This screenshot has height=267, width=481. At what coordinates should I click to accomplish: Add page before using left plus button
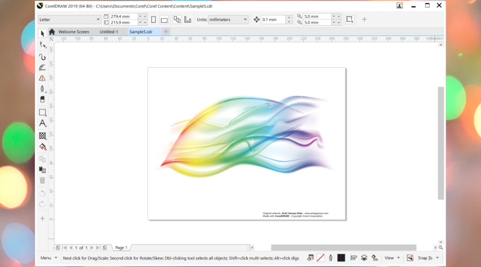pos(58,248)
